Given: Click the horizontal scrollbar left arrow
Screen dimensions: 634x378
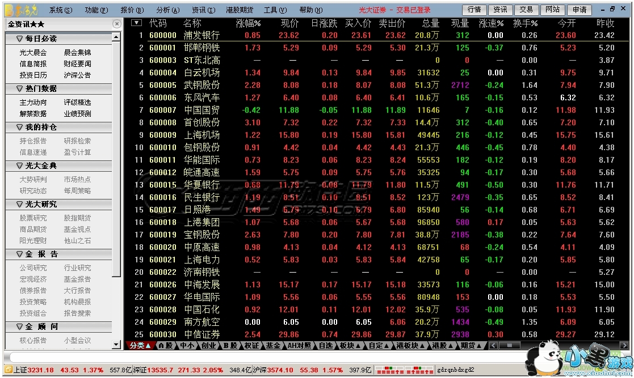Looking at the screenshot, I should (x=493, y=346).
